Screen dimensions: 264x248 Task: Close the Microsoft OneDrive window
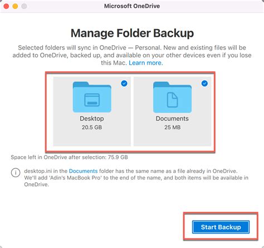6,6
